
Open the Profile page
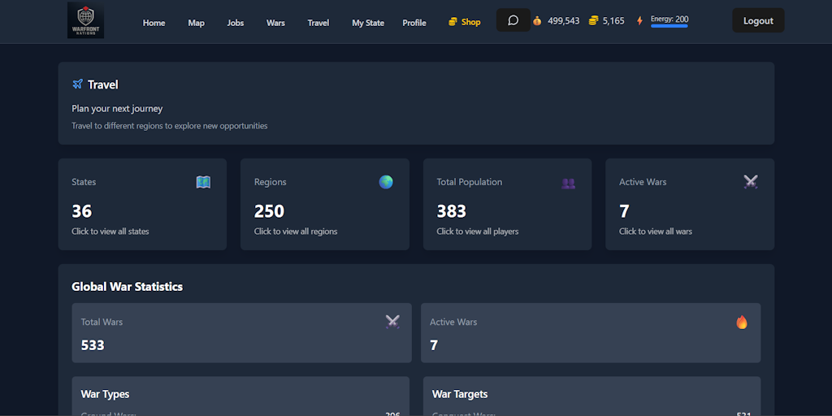(414, 23)
